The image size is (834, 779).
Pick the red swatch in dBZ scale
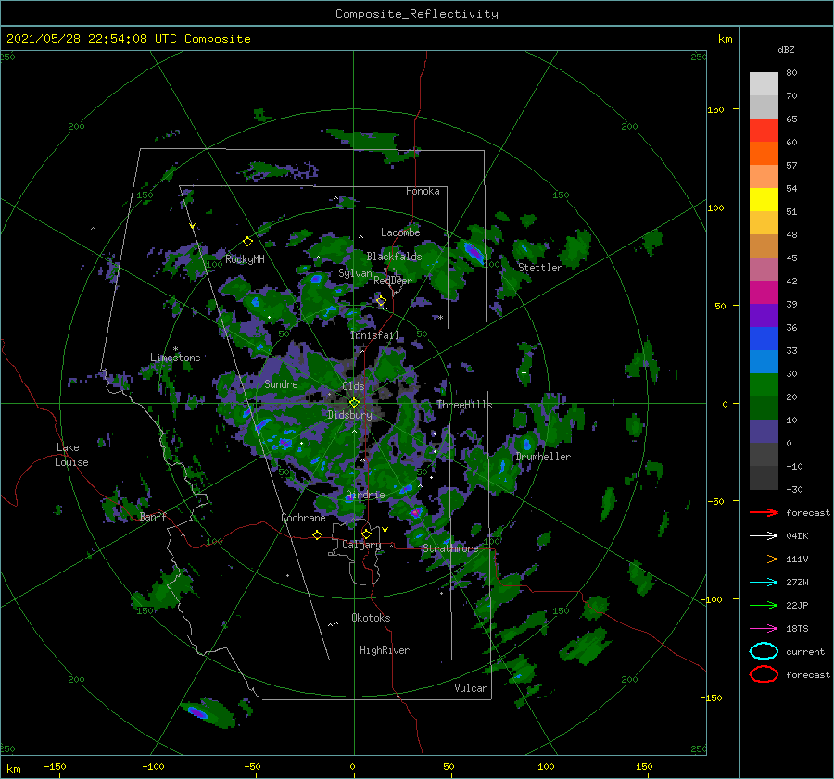(x=764, y=131)
